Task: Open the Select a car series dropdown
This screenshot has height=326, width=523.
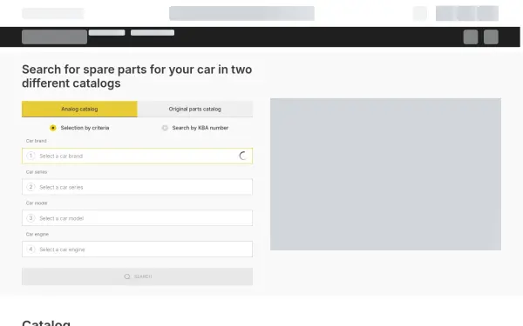Action: pyautogui.click(x=137, y=187)
